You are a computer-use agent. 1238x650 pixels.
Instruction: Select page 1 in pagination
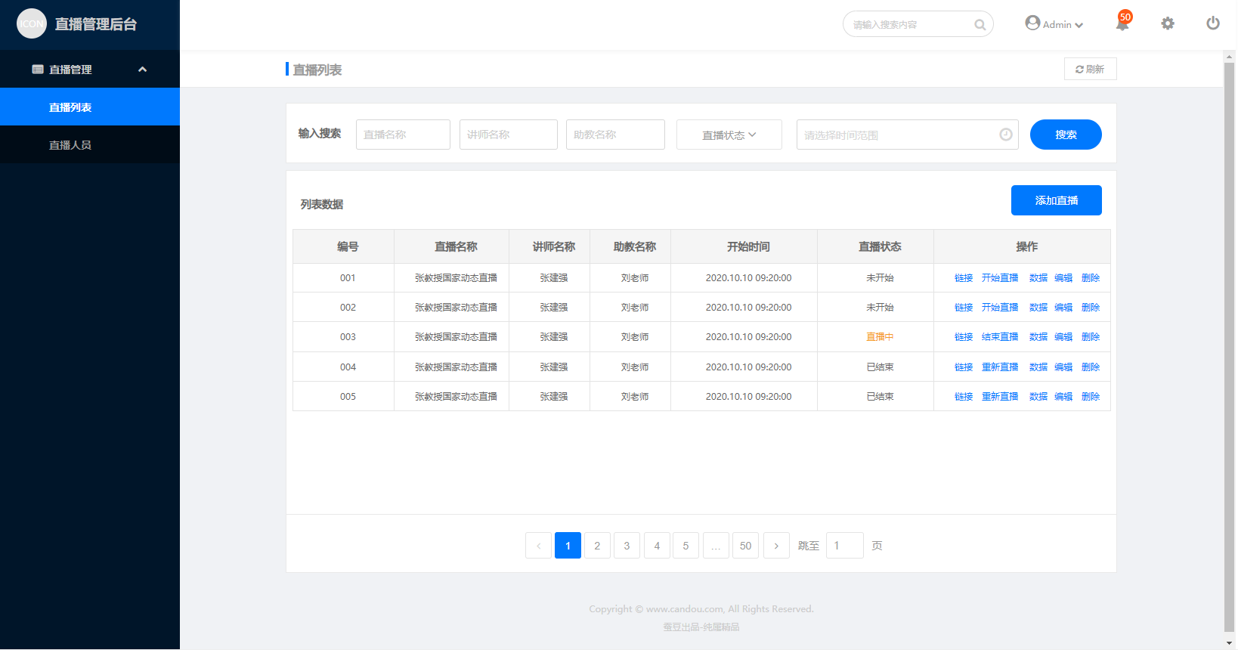[568, 546]
